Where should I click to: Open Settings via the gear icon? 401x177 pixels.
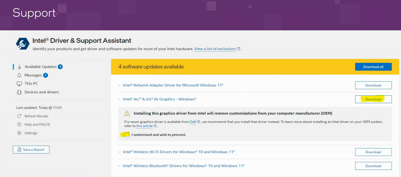(x=19, y=133)
